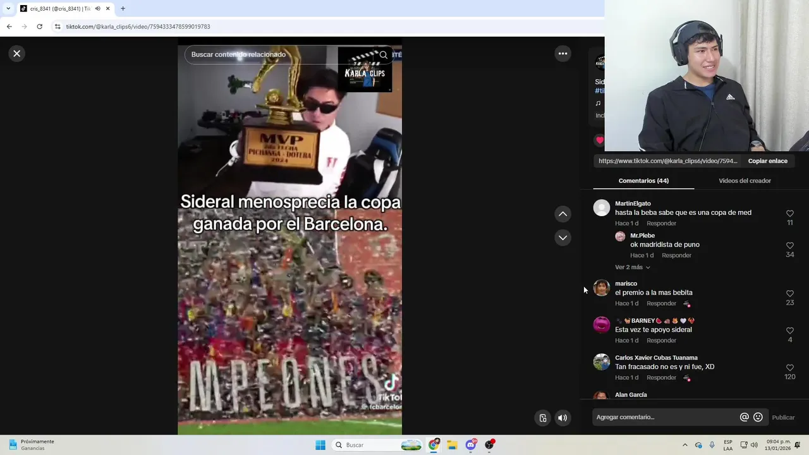This screenshot has height=455, width=809.
Task: Reload the TikTok page
Action: click(39, 27)
